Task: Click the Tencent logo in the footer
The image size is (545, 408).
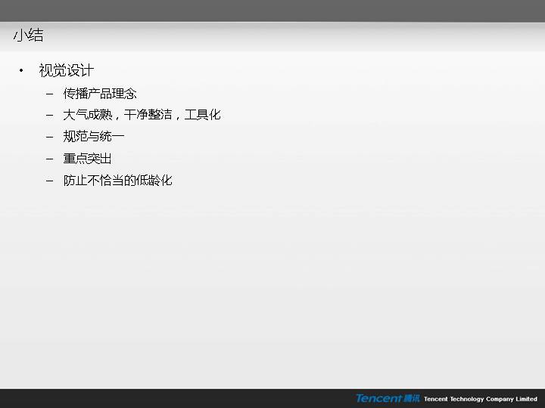Action: click(378, 398)
